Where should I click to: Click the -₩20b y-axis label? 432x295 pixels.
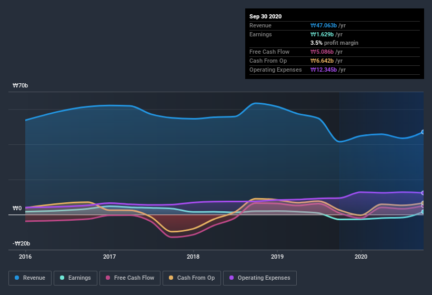[x=21, y=243]
